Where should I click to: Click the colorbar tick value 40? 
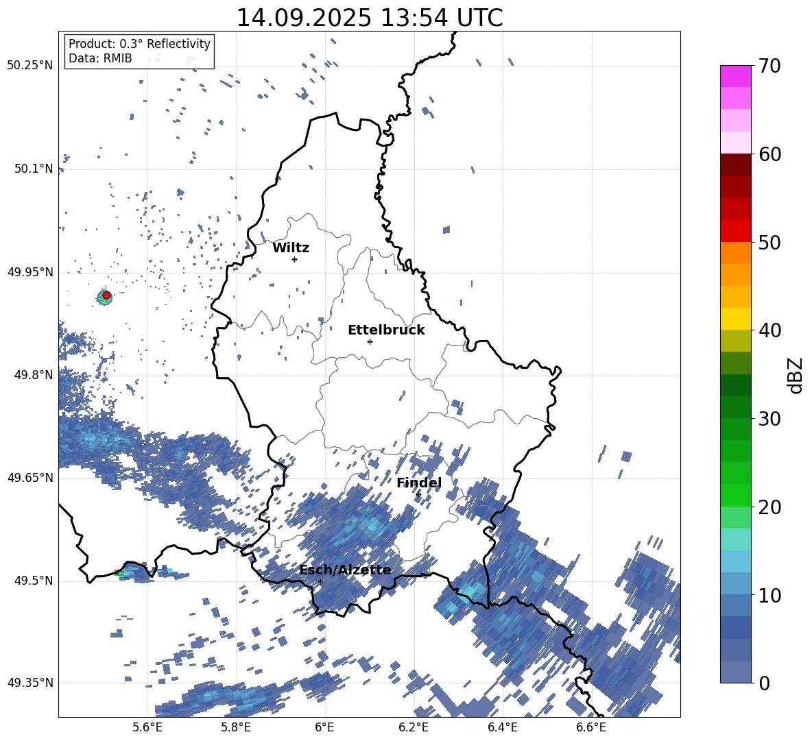click(x=770, y=330)
